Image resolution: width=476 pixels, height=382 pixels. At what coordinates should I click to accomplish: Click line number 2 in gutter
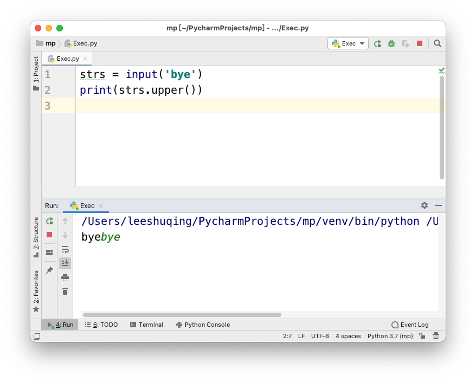(x=48, y=90)
